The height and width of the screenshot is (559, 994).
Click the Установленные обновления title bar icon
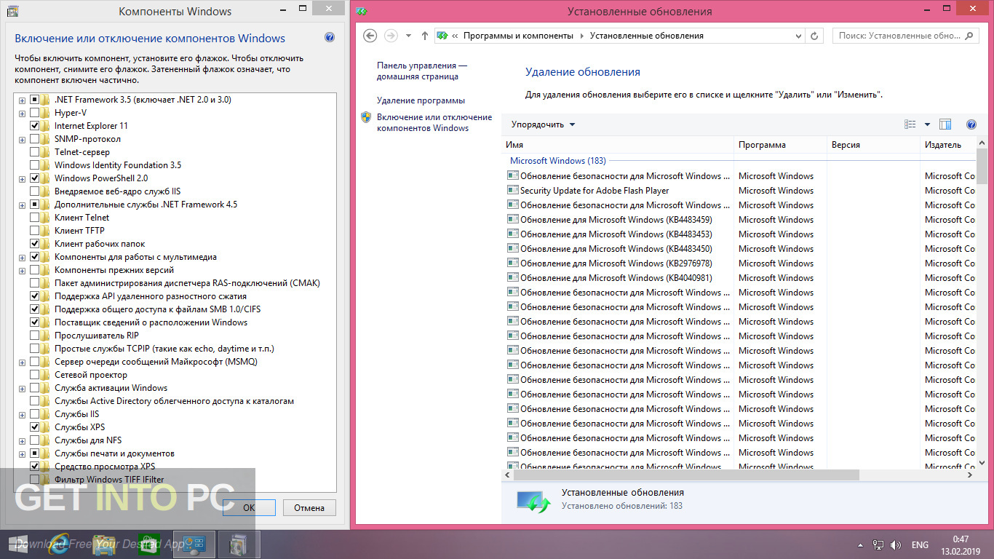click(x=362, y=11)
